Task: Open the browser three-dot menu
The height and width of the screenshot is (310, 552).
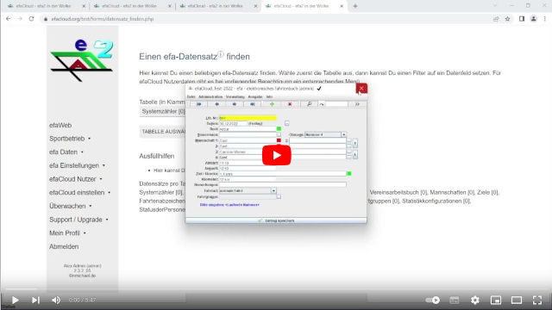Action: coord(544,19)
